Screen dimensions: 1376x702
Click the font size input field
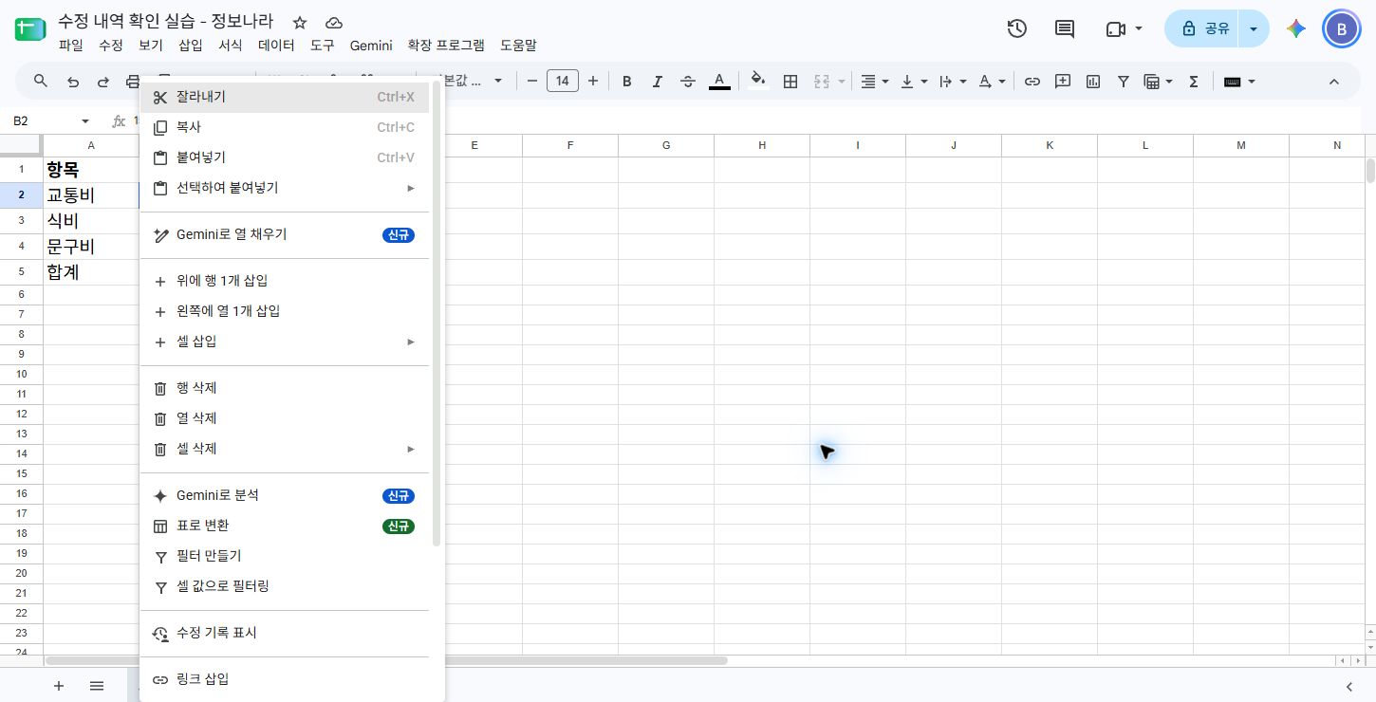pyautogui.click(x=562, y=82)
